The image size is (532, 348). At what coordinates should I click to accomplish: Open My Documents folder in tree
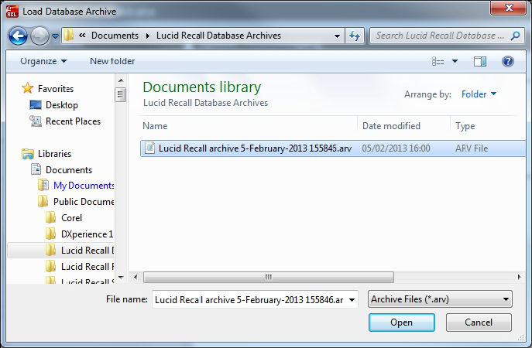[84, 186]
